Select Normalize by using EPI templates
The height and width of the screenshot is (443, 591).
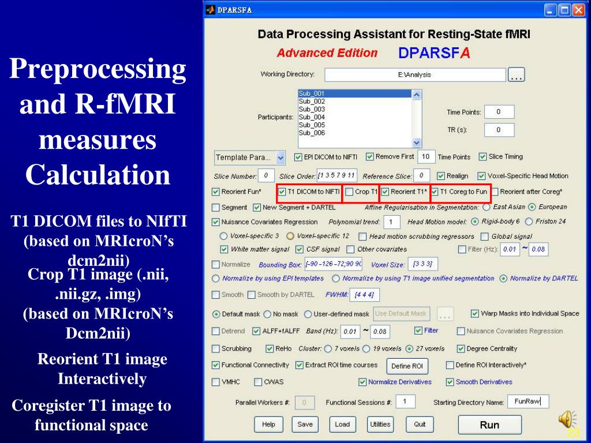[x=216, y=279]
